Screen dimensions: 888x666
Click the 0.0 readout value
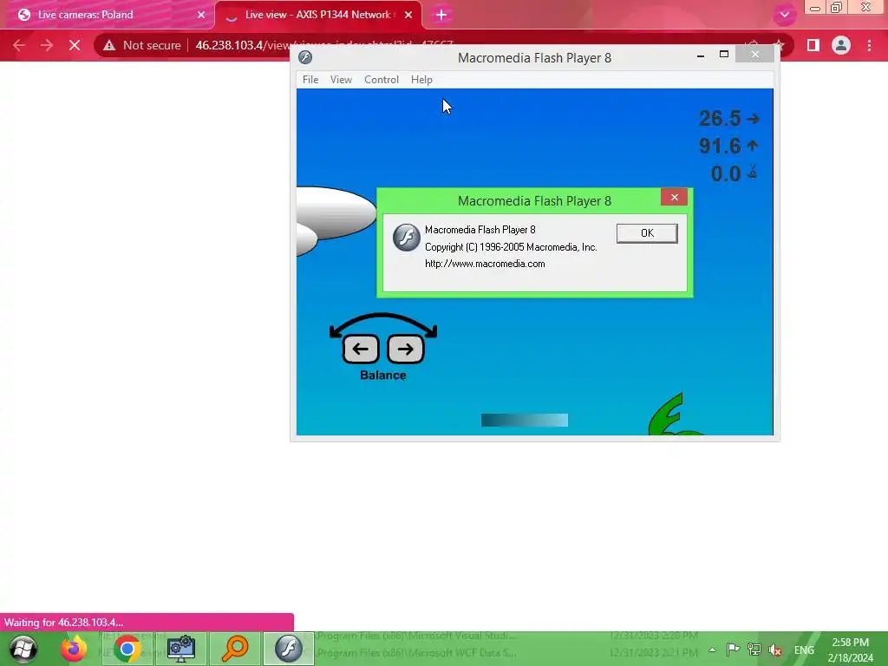click(x=726, y=173)
